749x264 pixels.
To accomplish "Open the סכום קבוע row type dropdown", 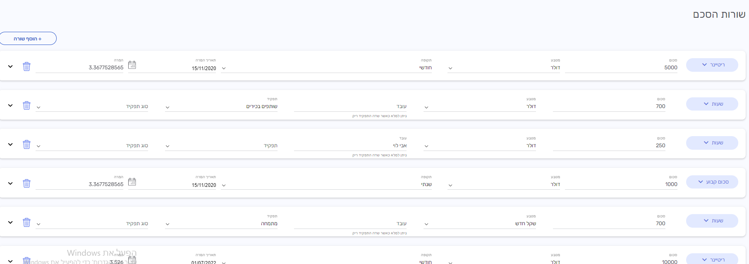I will click(x=712, y=182).
